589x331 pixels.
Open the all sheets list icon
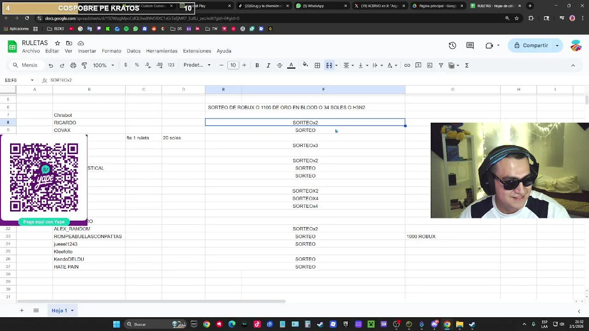pyautogui.click(x=36, y=310)
